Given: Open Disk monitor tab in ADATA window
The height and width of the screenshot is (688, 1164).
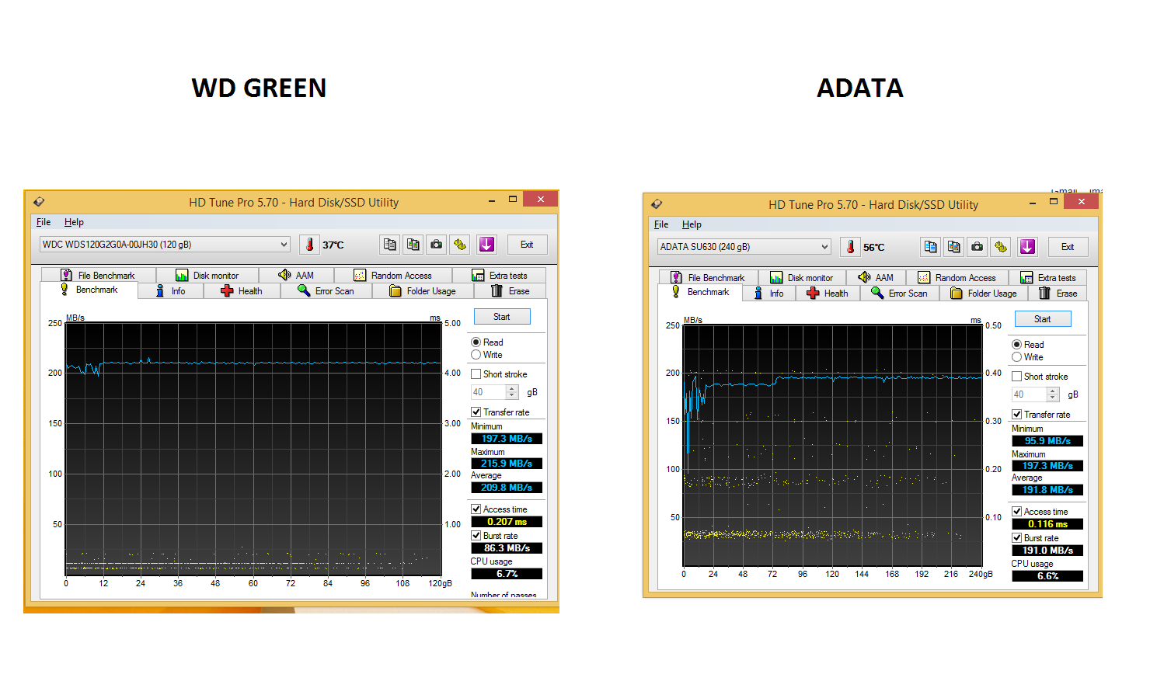Looking at the screenshot, I should tap(802, 278).
